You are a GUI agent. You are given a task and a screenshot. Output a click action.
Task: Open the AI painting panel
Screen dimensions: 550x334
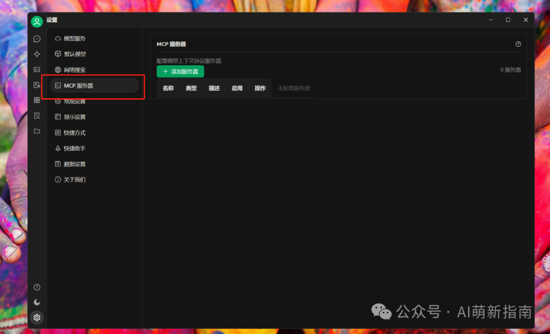pos(36,69)
